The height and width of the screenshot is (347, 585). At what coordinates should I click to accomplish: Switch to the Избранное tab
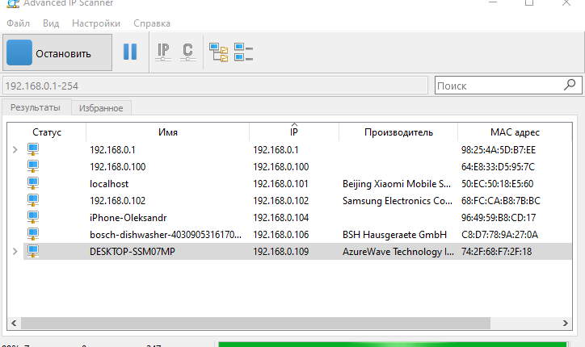[x=101, y=108]
